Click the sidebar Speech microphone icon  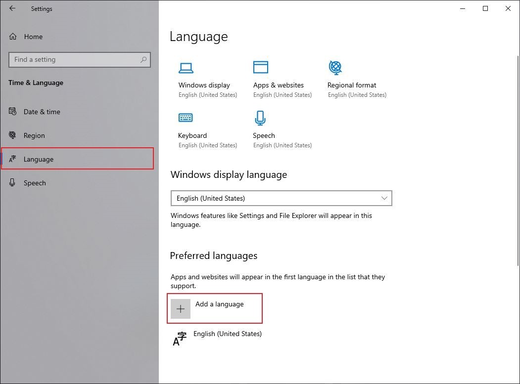[x=12, y=182]
